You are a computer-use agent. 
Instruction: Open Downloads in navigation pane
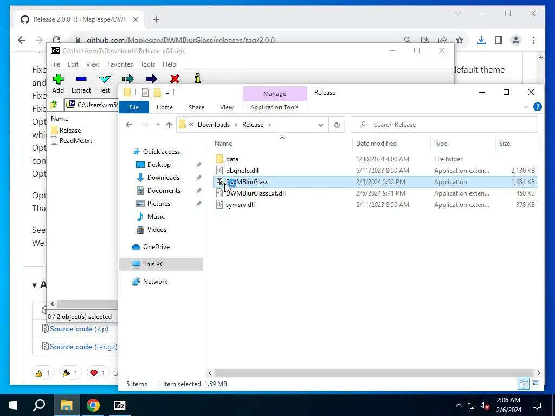pos(163,178)
